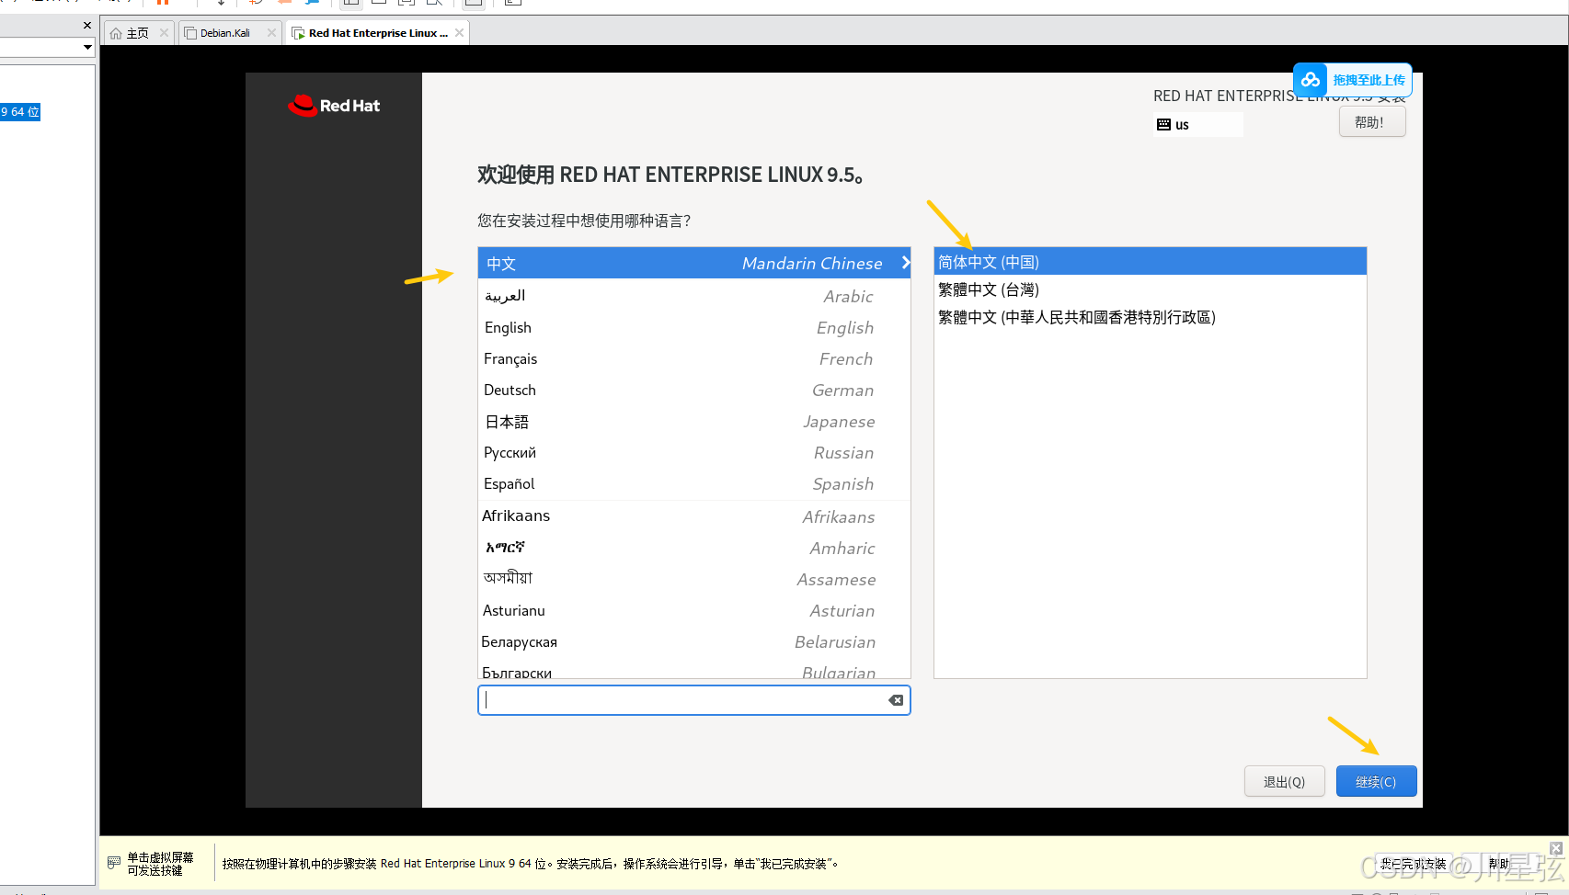Select Български Bulgarian language row
1569x895 pixels.
coord(694,669)
